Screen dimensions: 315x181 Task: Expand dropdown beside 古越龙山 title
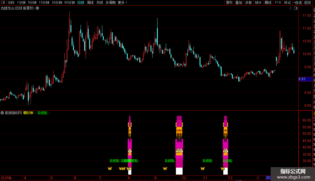pos(37,8)
